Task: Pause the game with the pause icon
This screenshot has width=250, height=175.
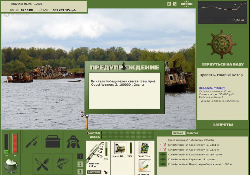Action: click(x=169, y=4)
